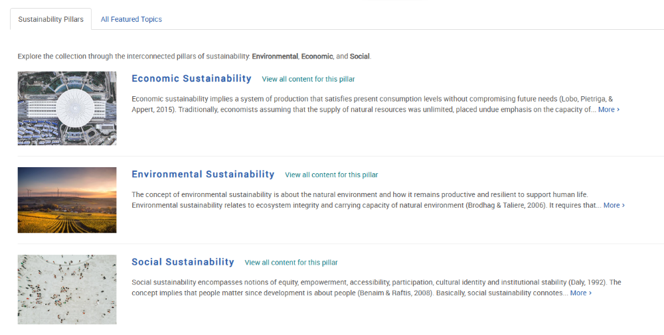Open the Economic Sustainability heading link

click(191, 79)
